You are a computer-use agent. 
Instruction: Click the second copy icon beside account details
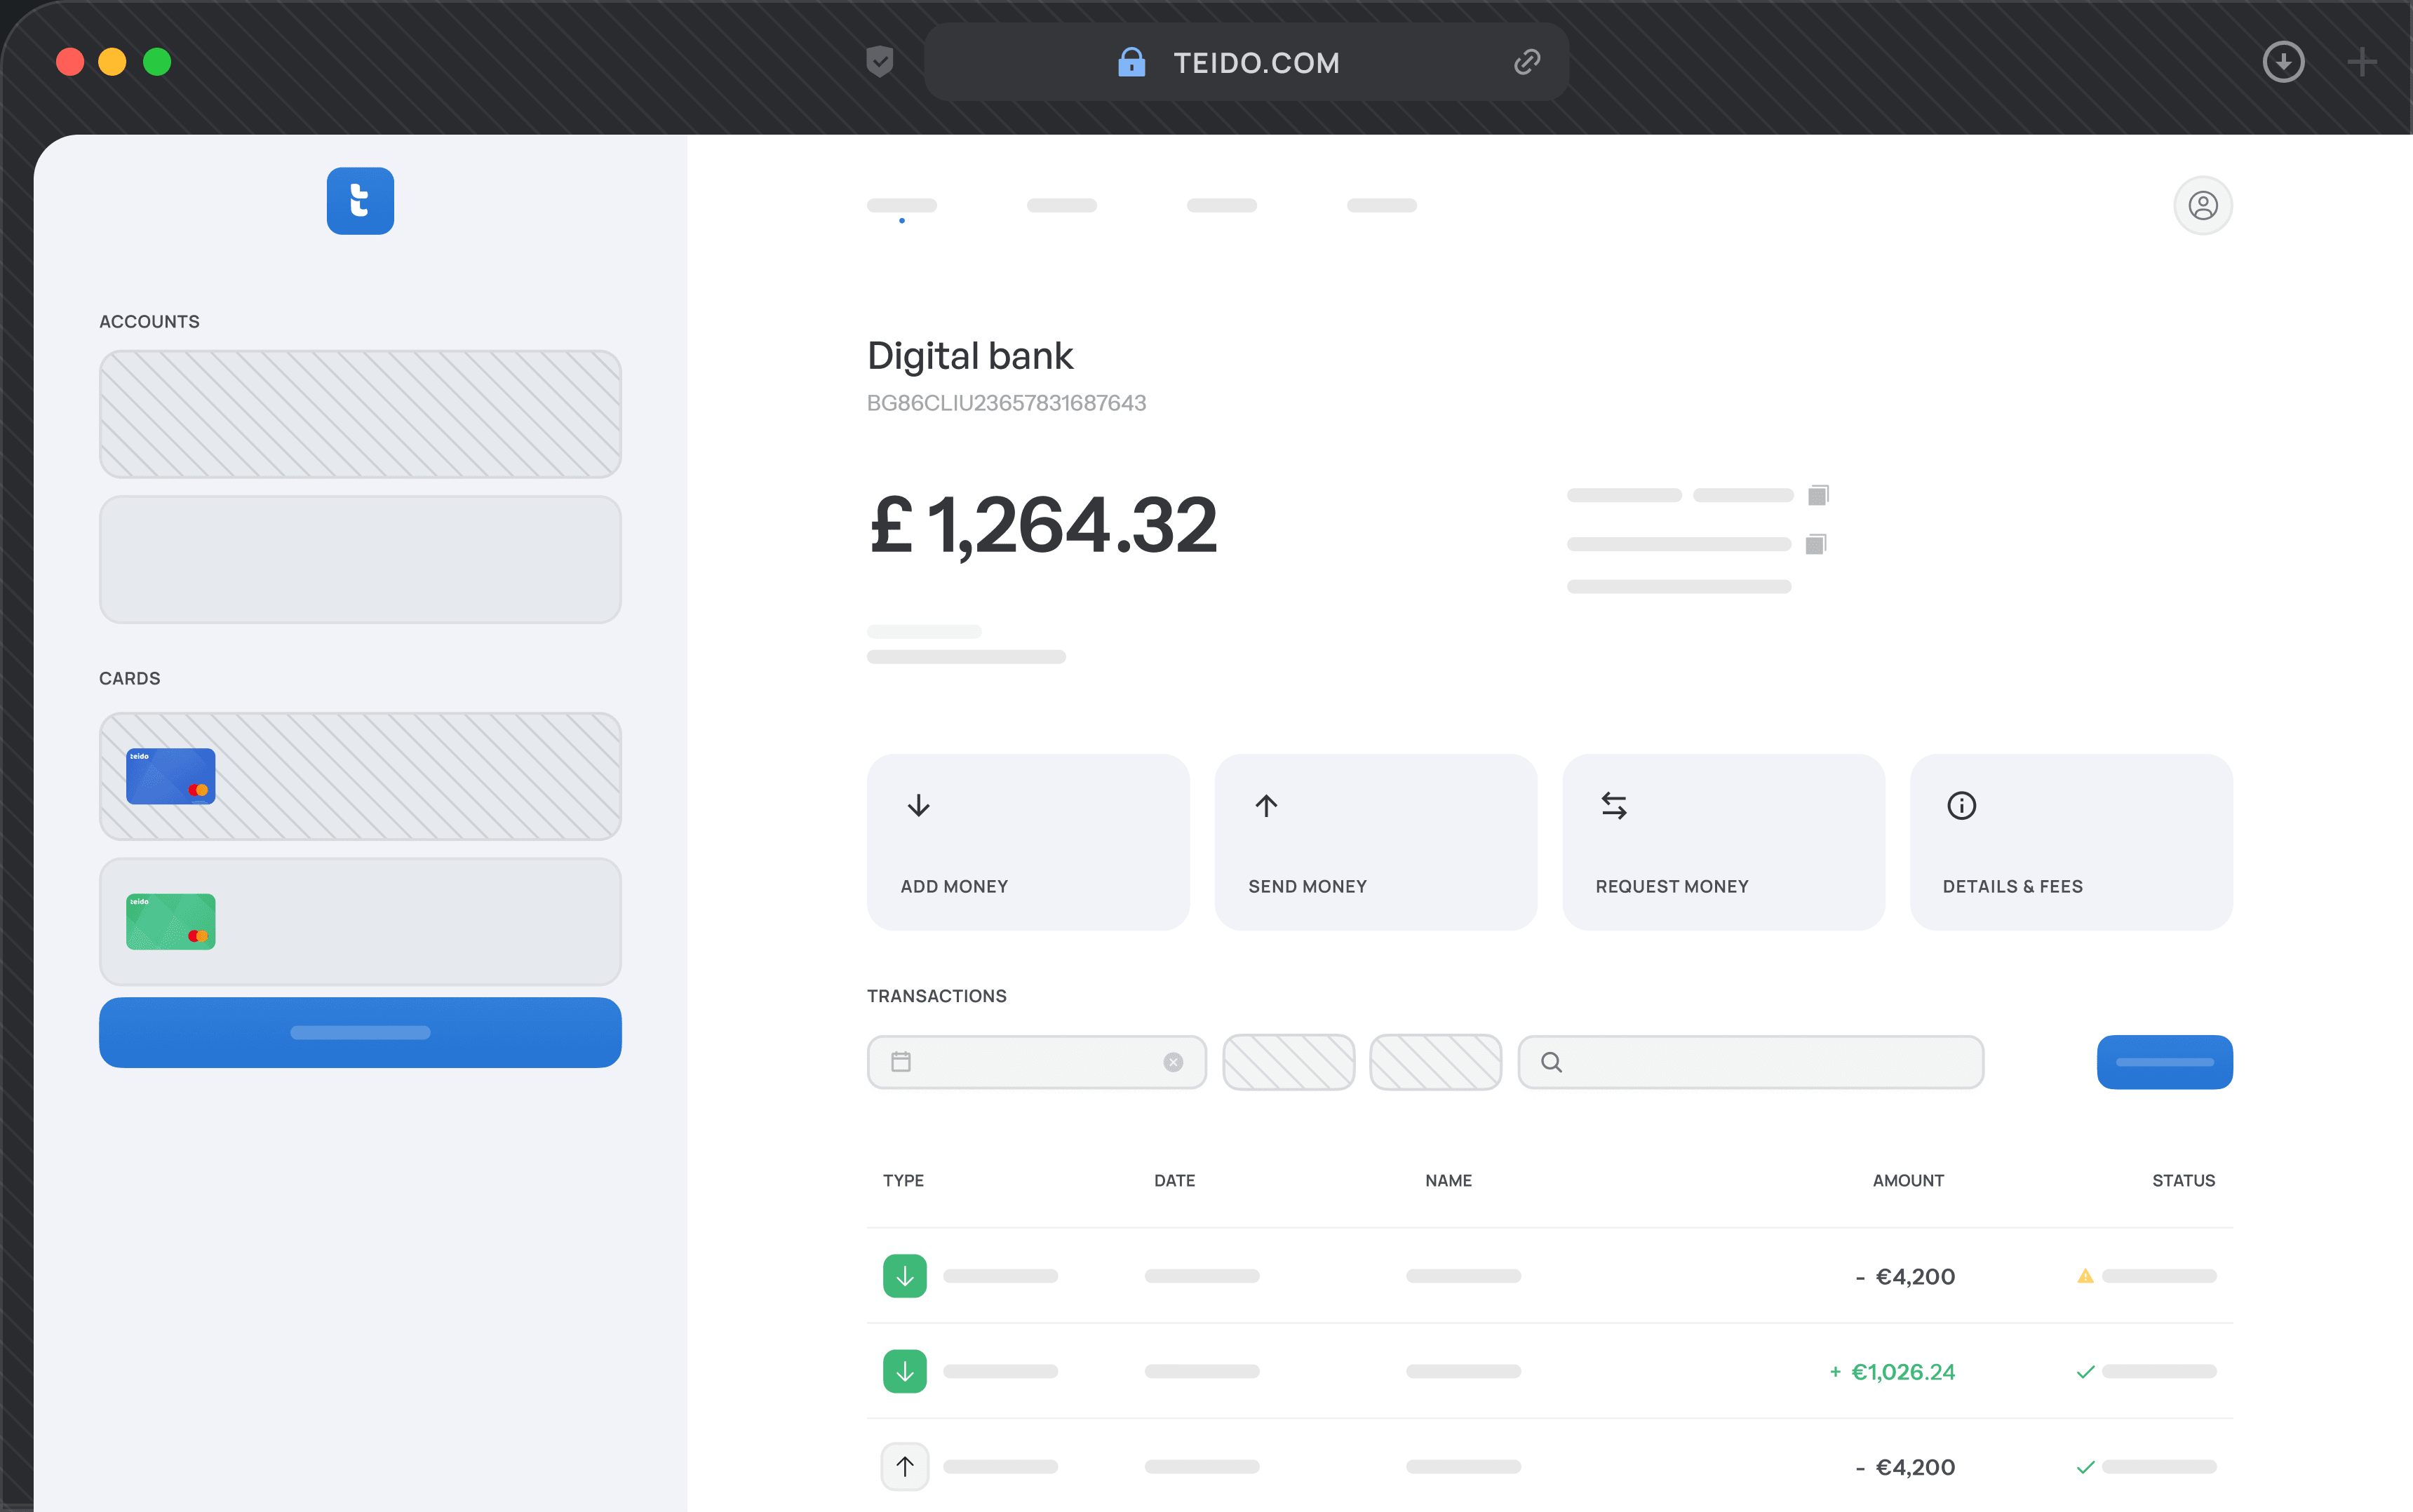click(x=1816, y=544)
